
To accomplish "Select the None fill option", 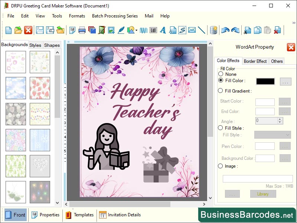I will tap(221, 74).
